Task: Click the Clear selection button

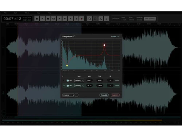Action: [150, 19]
